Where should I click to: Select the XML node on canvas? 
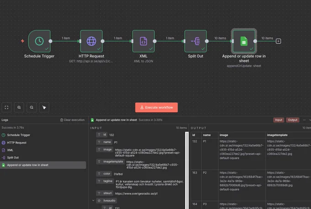[x=144, y=41]
